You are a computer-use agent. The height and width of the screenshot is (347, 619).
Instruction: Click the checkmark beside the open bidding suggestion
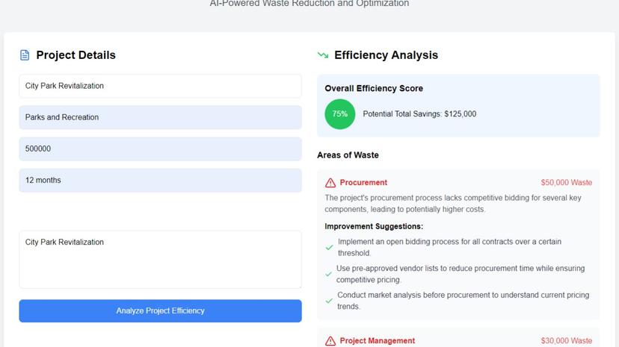pyautogui.click(x=329, y=248)
